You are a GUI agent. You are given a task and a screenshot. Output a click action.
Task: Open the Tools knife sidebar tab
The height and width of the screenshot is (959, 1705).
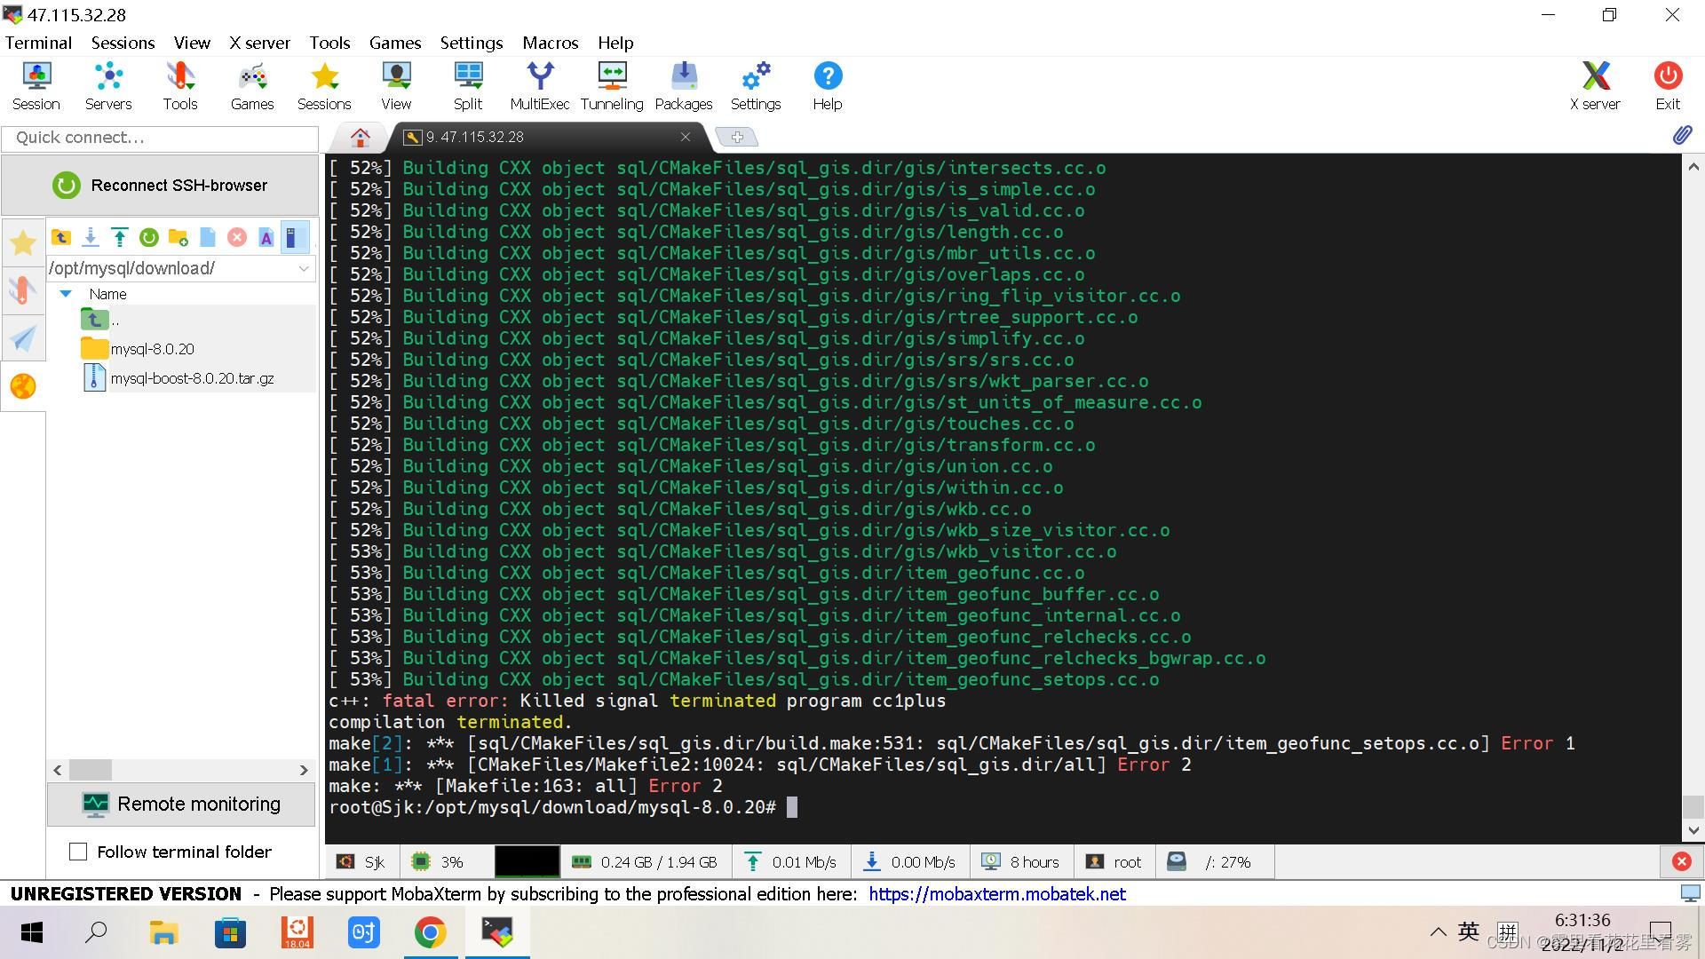(23, 290)
